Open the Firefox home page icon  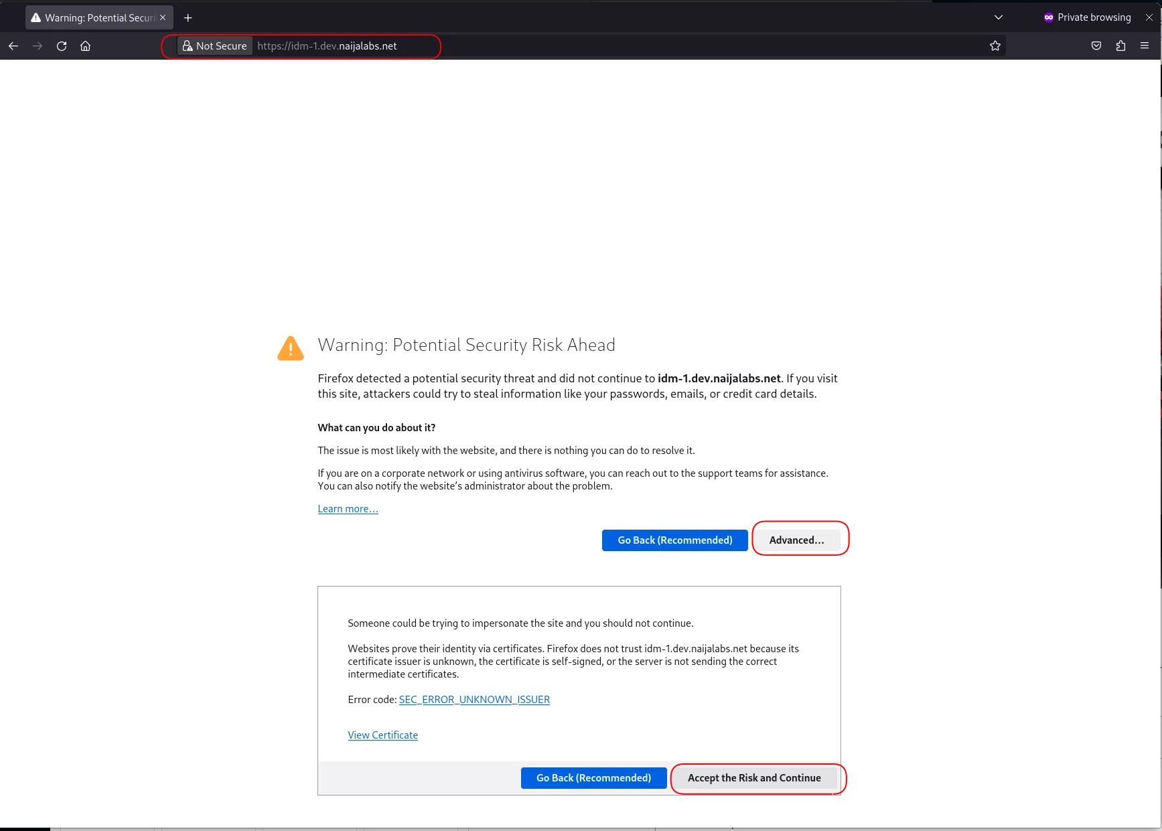pyautogui.click(x=86, y=46)
